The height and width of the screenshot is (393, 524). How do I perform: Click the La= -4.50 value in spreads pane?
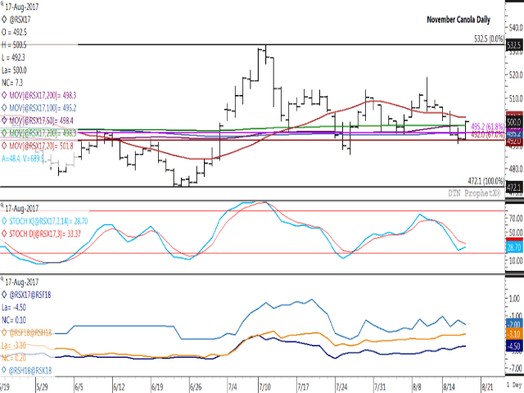[x=14, y=308]
